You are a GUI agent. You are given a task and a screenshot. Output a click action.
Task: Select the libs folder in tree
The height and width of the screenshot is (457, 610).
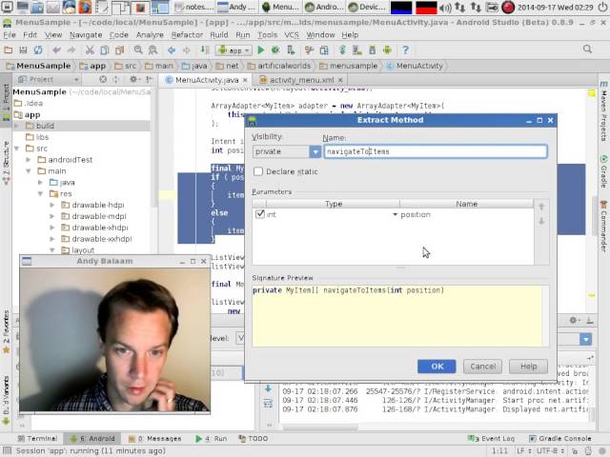click(42, 137)
